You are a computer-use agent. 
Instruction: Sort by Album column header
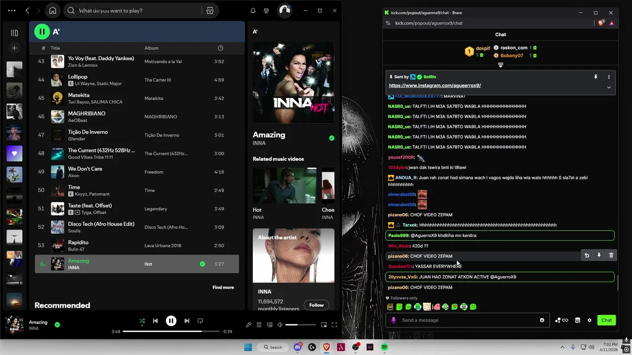[151, 48]
